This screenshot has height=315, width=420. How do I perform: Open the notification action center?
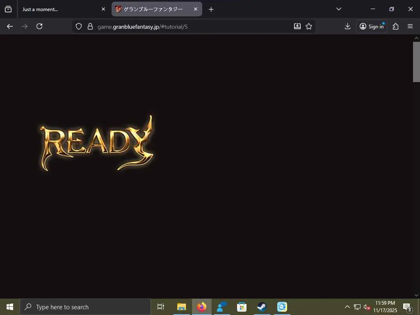pyautogui.click(x=407, y=307)
